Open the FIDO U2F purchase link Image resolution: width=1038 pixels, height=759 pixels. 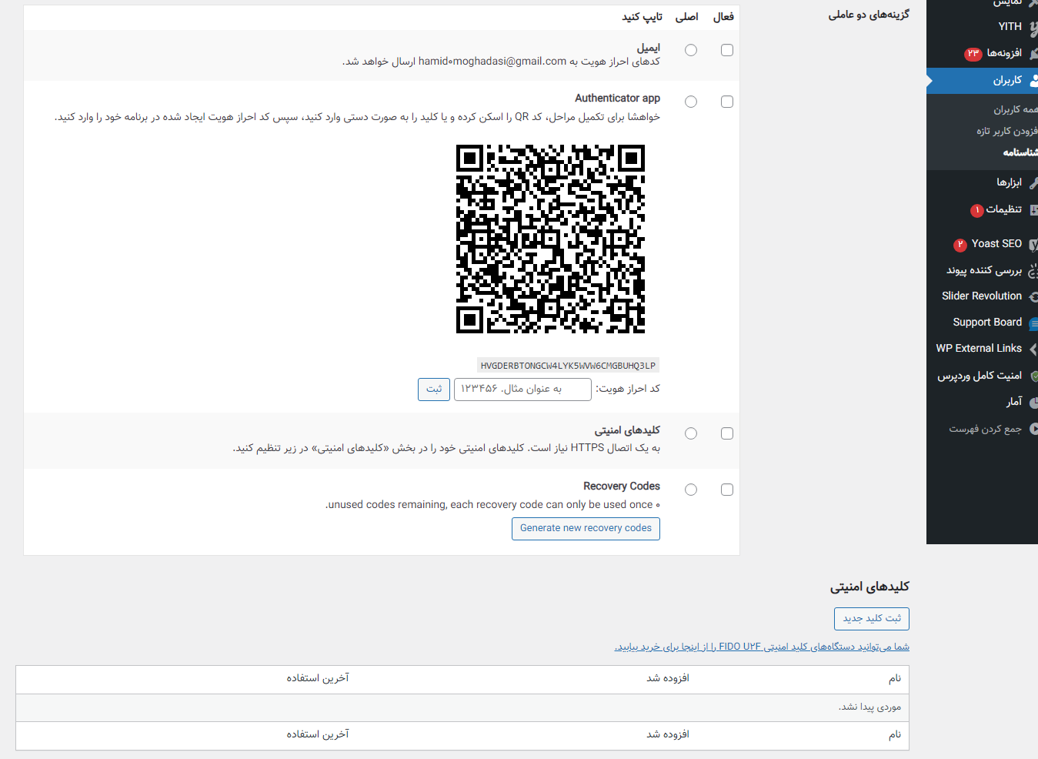tap(762, 647)
